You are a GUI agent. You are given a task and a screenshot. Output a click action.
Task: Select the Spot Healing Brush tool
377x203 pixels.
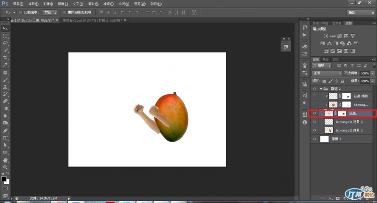pyautogui.click(x=5, y=73)
